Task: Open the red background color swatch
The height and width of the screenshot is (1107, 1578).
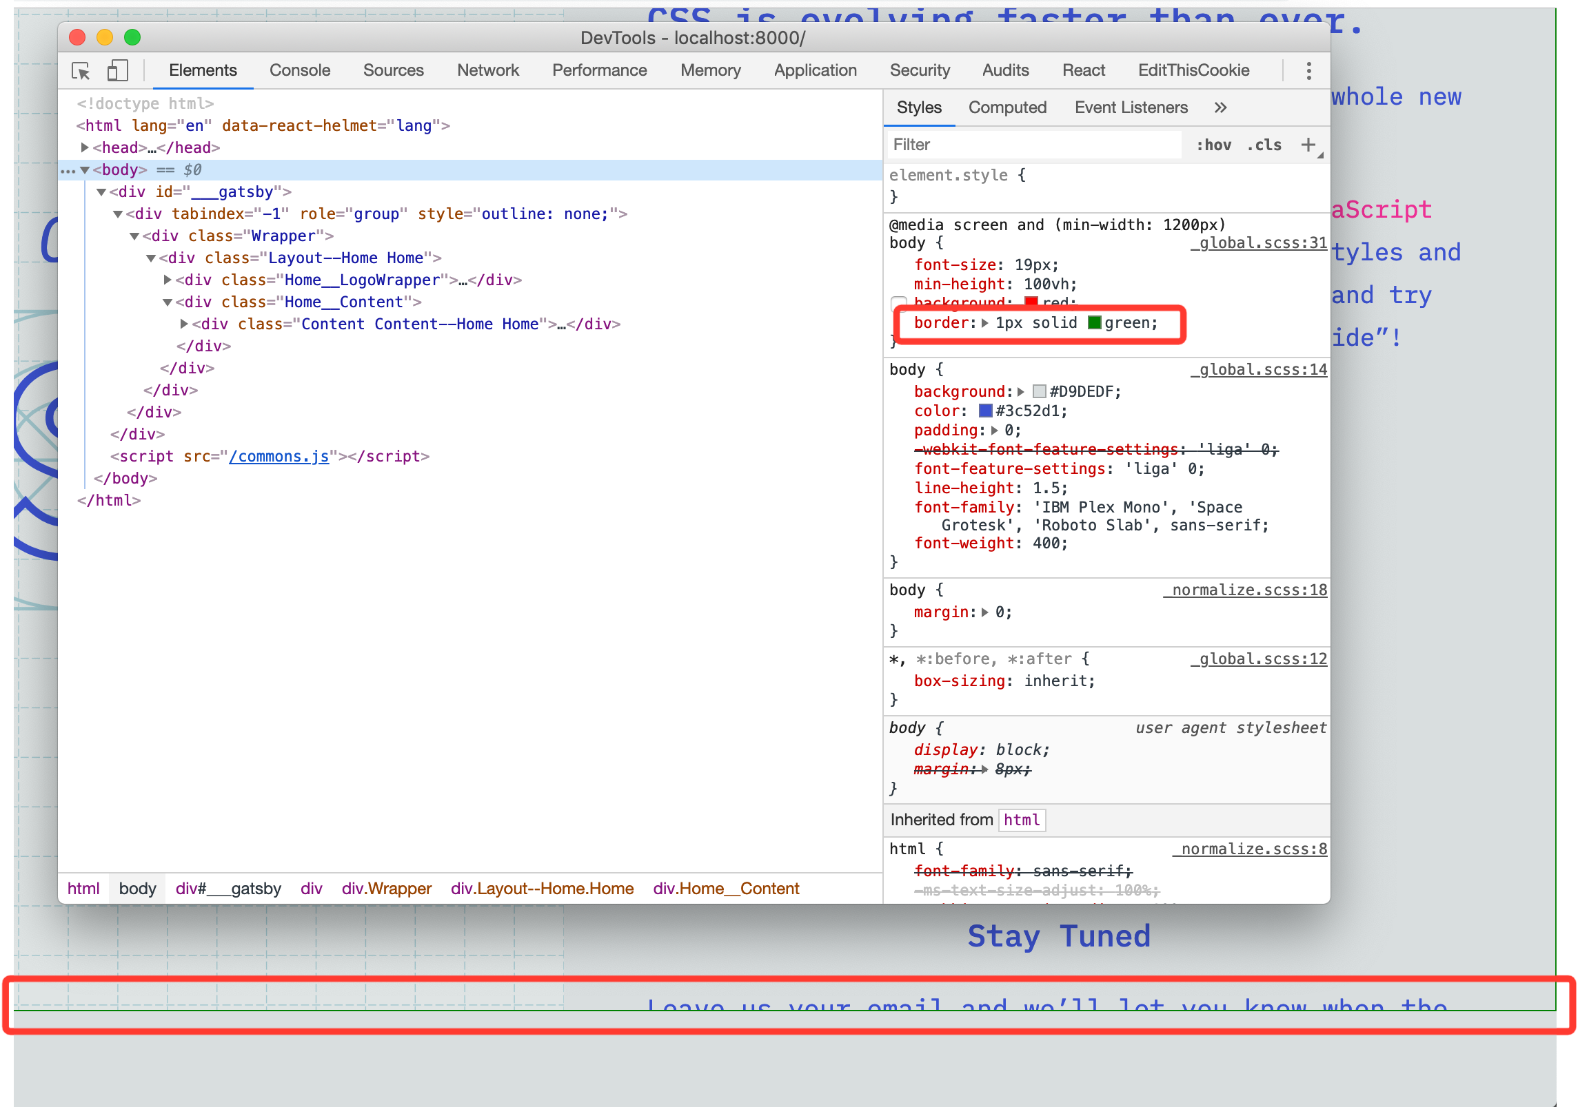Action: click(1031, 302)
